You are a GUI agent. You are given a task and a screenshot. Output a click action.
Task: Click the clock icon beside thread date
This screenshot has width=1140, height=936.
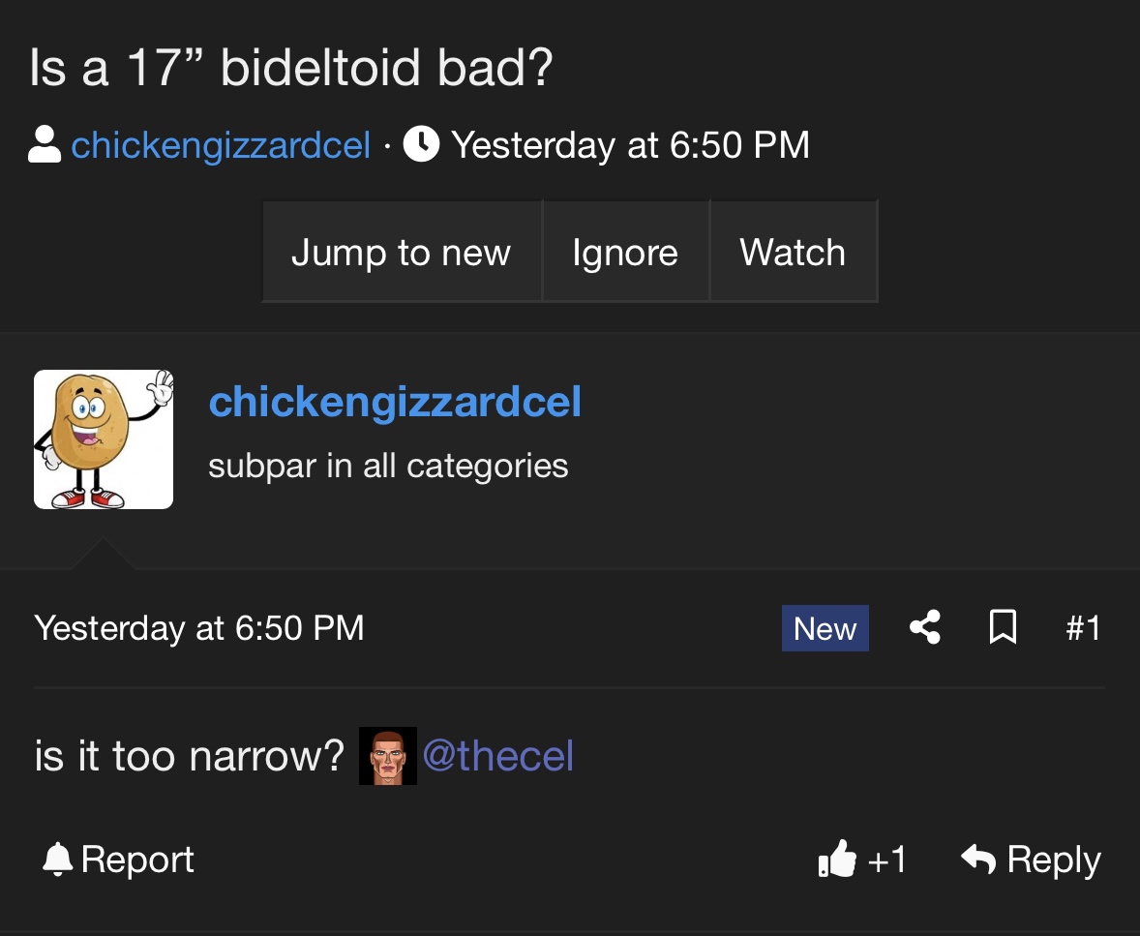tap(421, 144)
